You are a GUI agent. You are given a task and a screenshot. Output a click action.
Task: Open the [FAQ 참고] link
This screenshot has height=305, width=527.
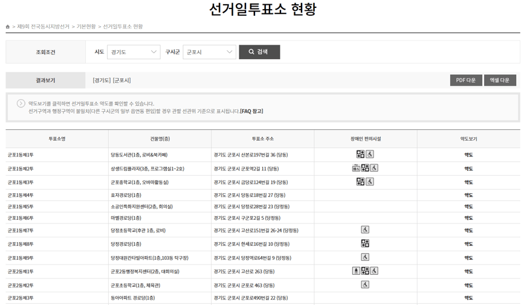tap(251, 111)
